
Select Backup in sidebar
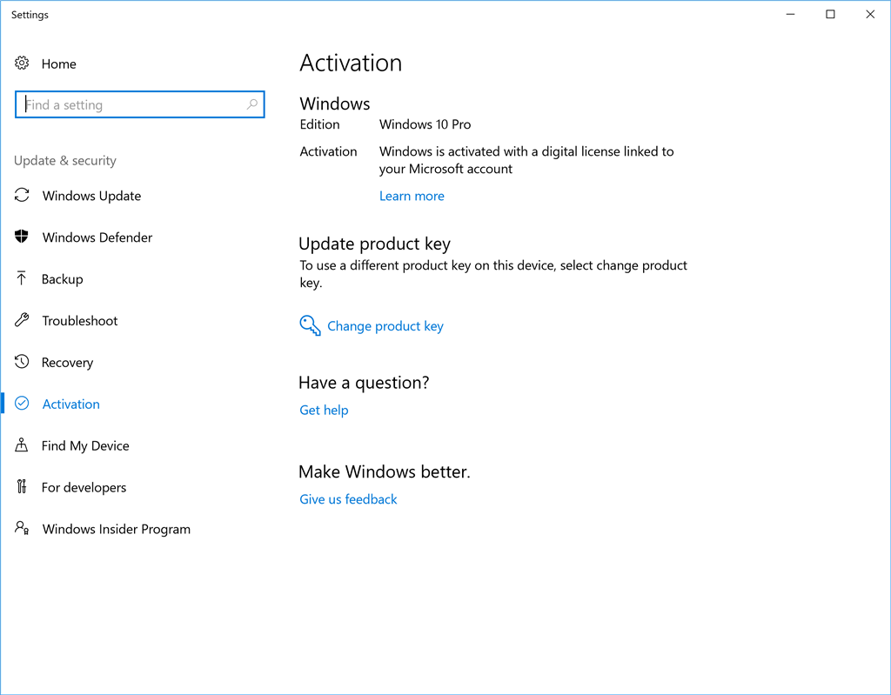point(62,279)
